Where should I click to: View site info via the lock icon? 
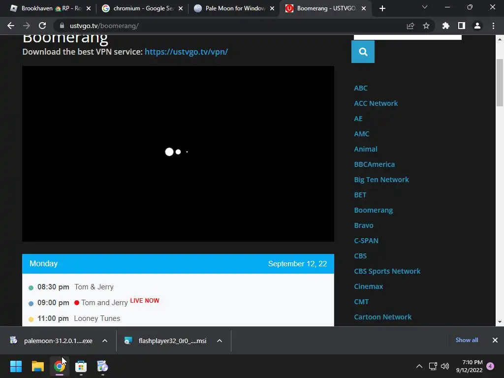click(x=62, y=26)
